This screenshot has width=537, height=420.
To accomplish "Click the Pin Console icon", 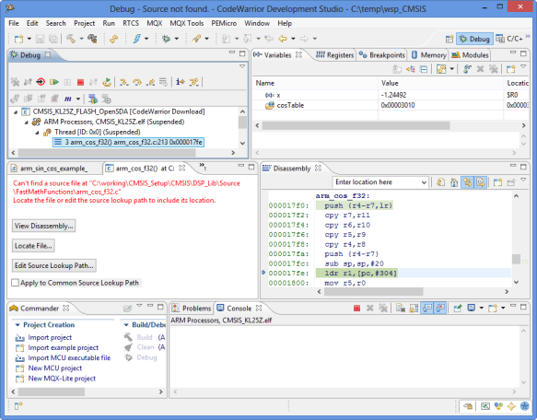I will click(458, 309).
